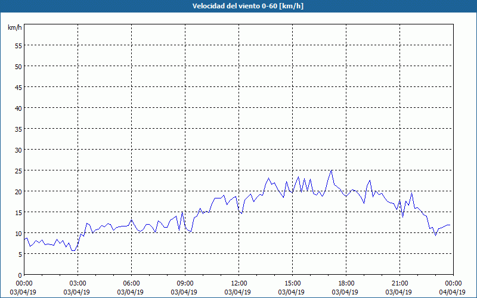
Task: Select the y-axis label '55'
Action: pos(18,46)
